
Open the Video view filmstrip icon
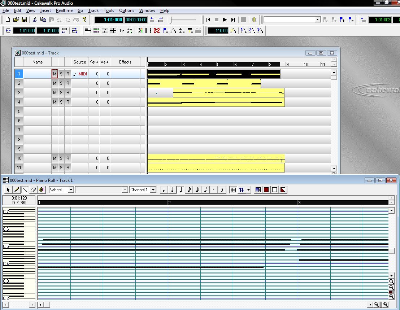click(x=148, y=31)
